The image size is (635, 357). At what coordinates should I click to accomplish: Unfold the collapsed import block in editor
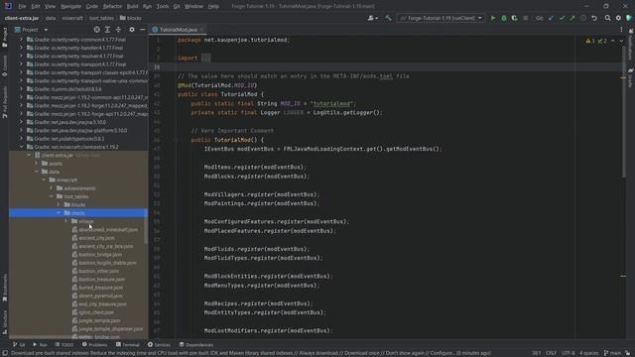pyautogui.click(x=205, y=58)
